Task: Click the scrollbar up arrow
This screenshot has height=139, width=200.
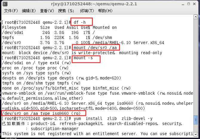Action: click(x=196, y=17)
